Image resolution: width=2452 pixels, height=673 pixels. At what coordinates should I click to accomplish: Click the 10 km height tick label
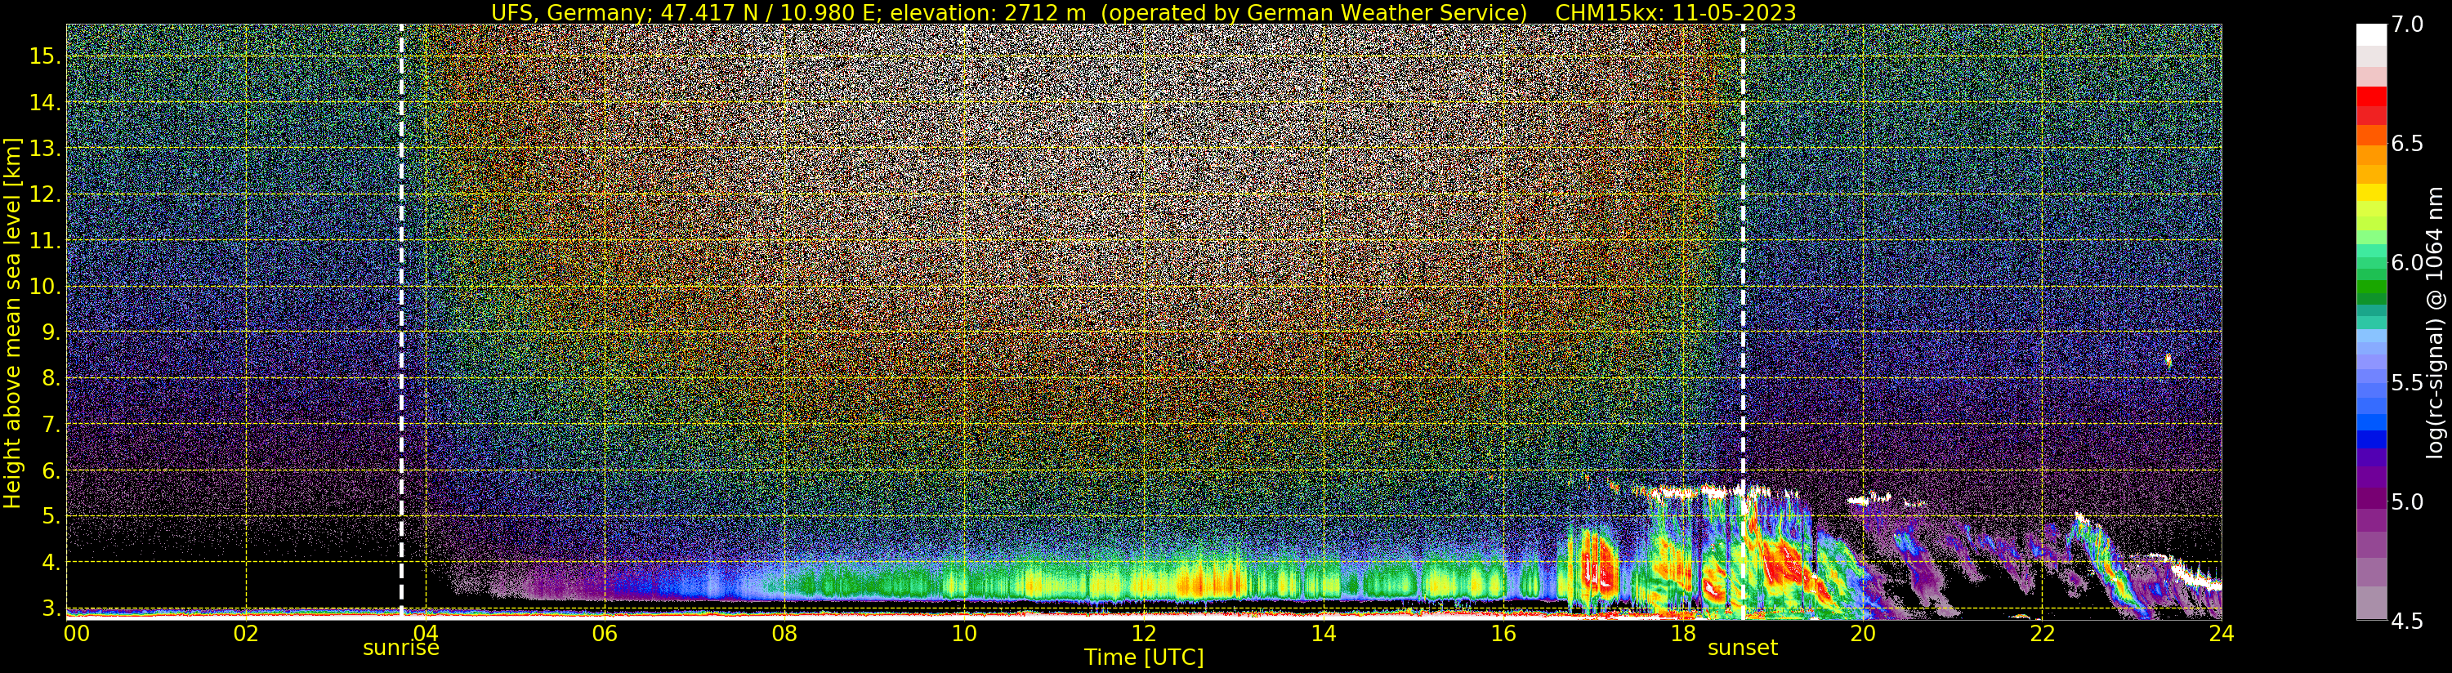pyautogui.click(x=45, y=287)
